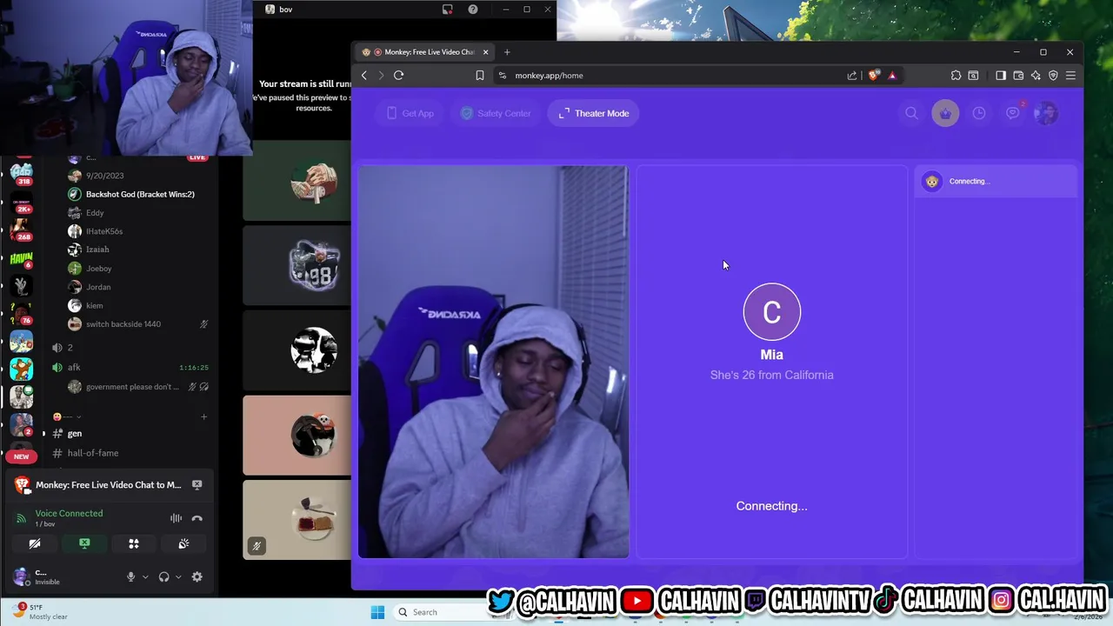This screenshot has width=1113, height=626.
Task: Close the Monkey browser tab
Action: (485, 52)
